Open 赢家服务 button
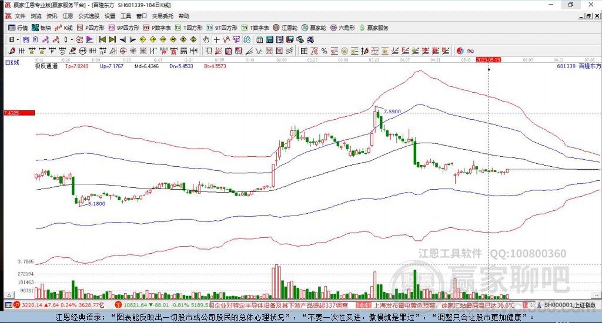The width and height of the screenshot is (602, 323). coord(374,28)
